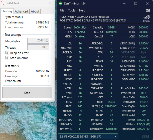
Task: Stop the running RAM test
Action: pos(27,93)
